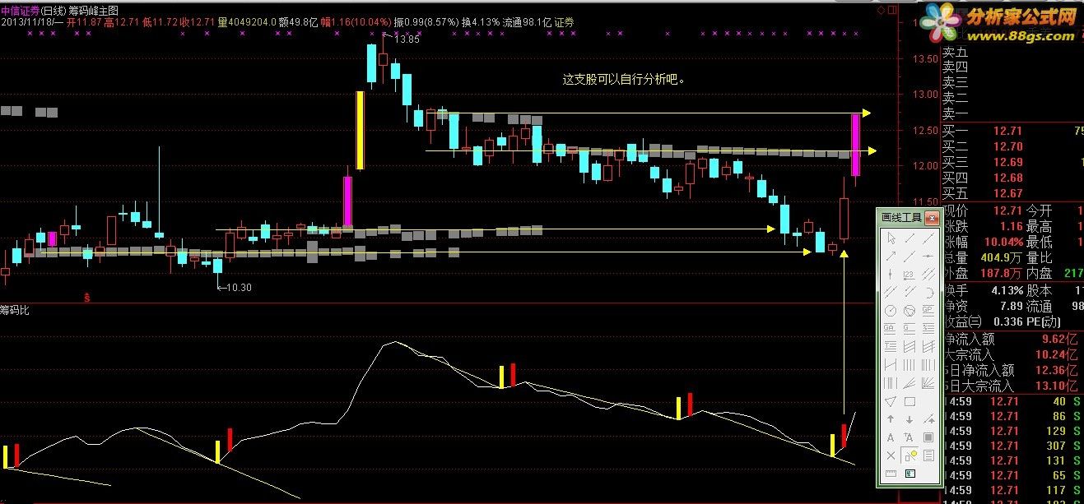Click the trade row with volume 65
Viewport: 1084px width, 504px height.
[1012, 475]
